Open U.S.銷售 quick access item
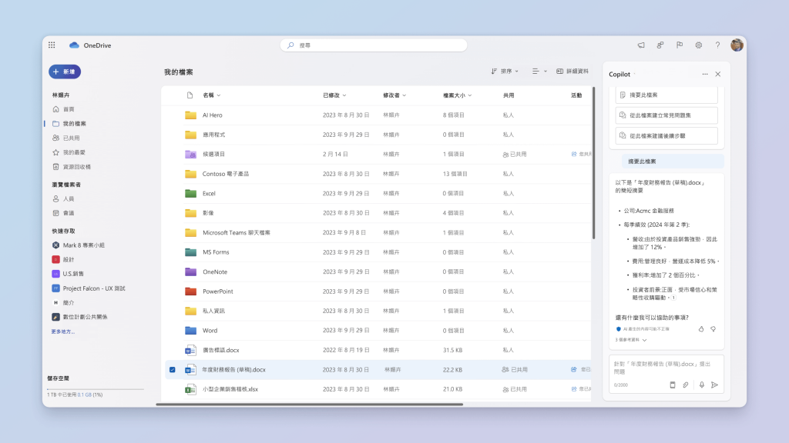 click(68, 274)
